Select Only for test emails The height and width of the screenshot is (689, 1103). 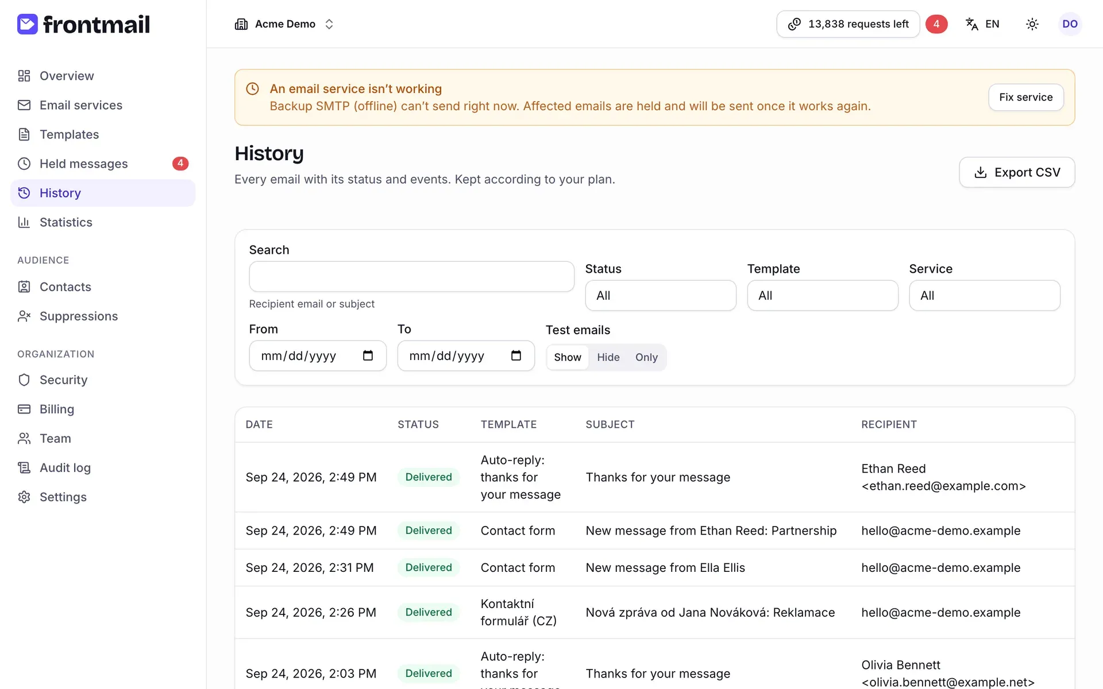click(646, 357)
